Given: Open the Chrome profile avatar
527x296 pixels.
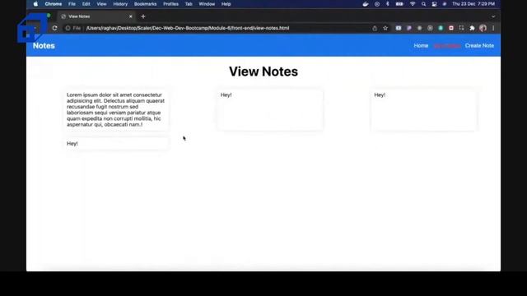Looking at the screenshot, I should (483, 28).
